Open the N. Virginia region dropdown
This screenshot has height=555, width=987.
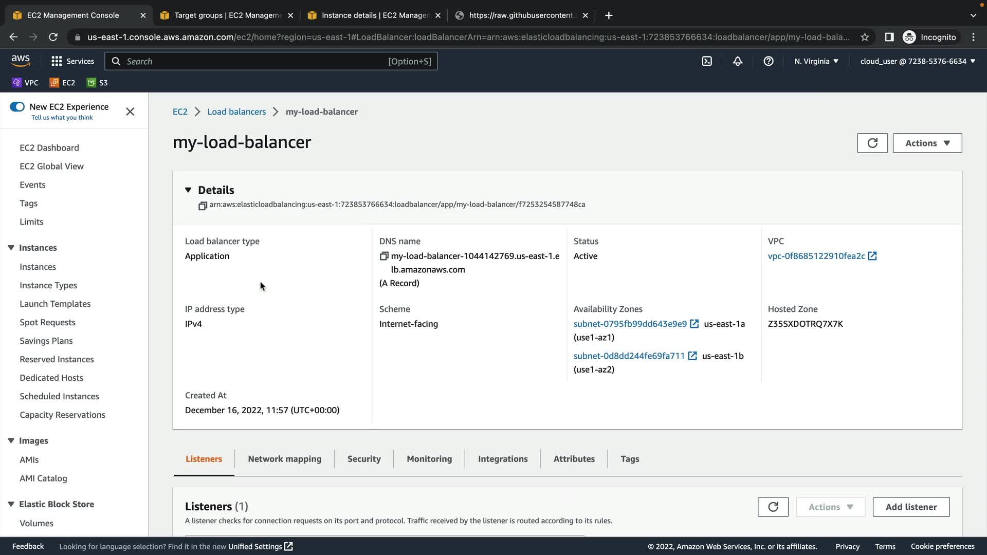[816, 61]
